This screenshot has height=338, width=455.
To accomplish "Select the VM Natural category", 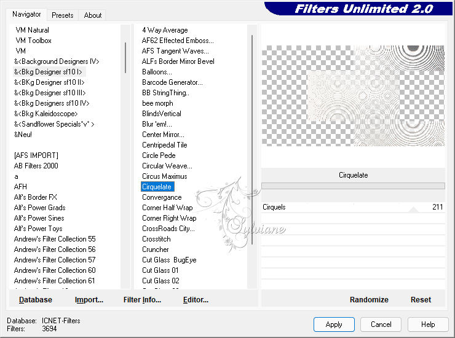I will click(32, 30).
